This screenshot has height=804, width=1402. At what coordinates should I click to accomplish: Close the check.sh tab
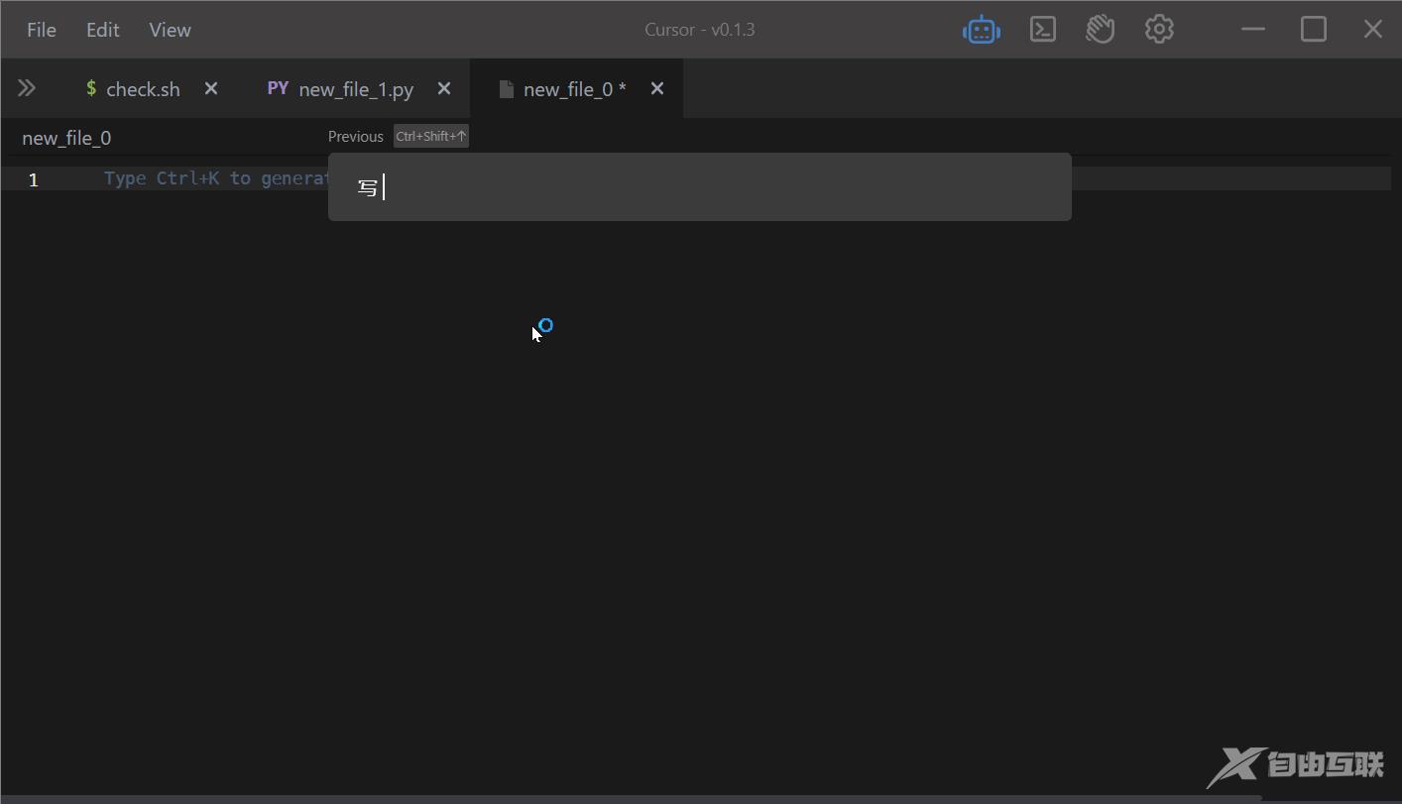coord(211,88)
